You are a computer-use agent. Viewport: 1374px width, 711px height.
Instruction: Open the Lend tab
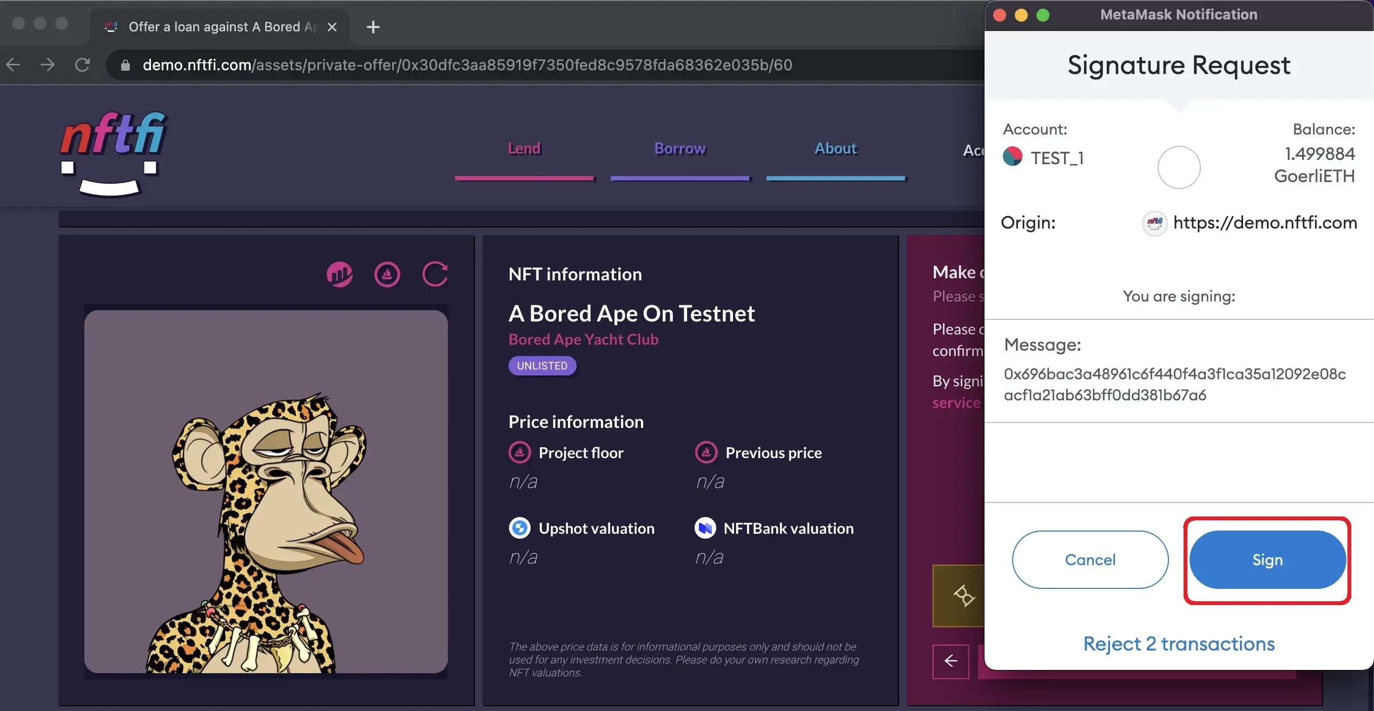[x=524, y=149]
